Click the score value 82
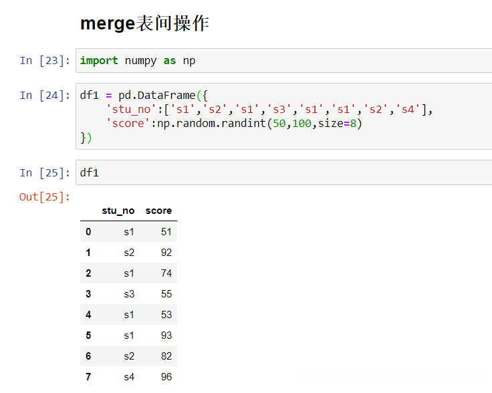This screenshot has height=393, width=492. coord(166,356)
